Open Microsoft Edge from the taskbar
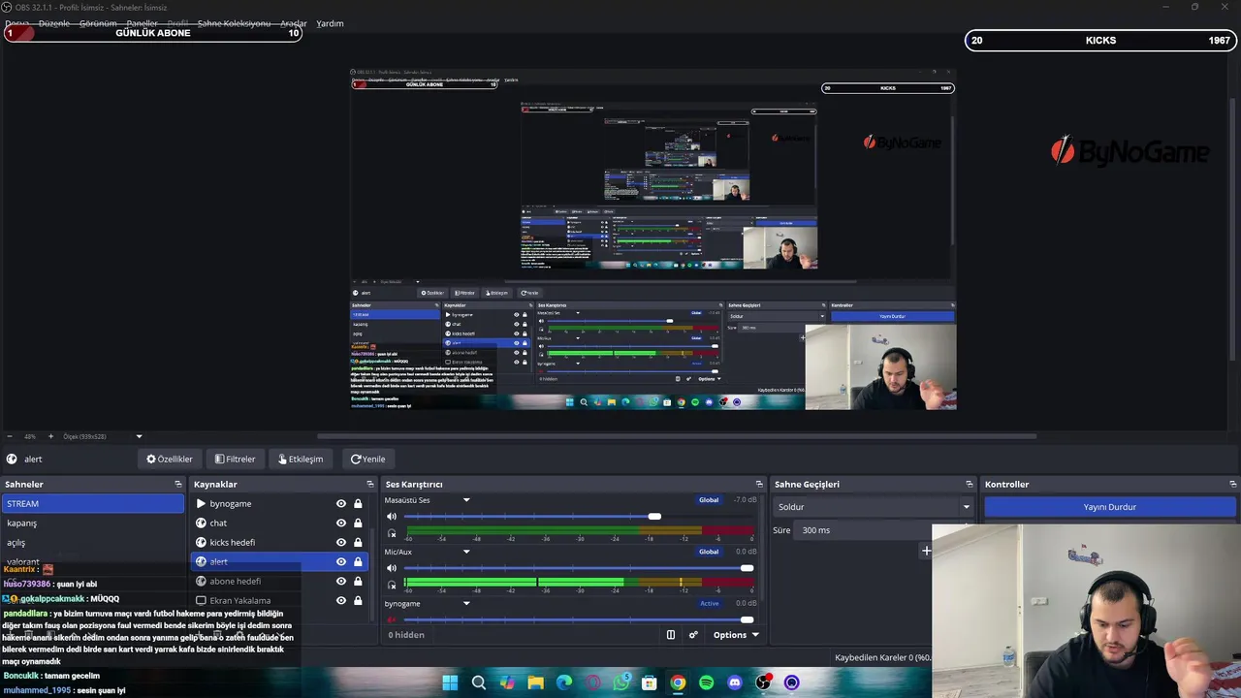 [564, 682]
